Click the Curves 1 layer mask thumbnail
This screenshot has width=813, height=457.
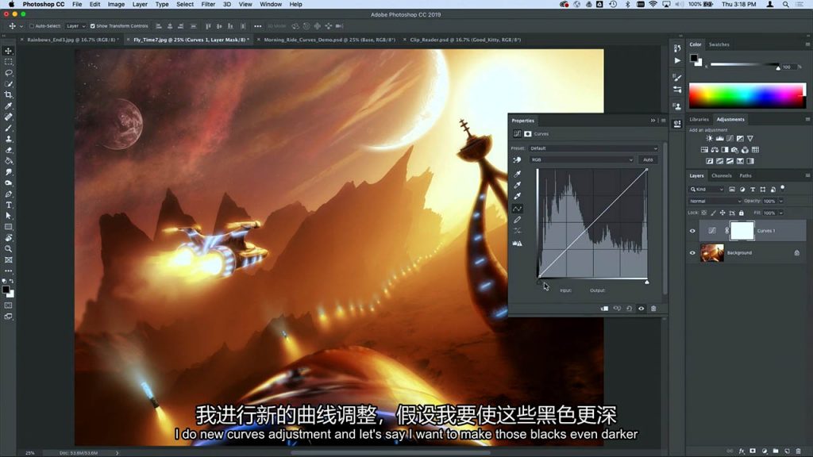tap(742, 231)
